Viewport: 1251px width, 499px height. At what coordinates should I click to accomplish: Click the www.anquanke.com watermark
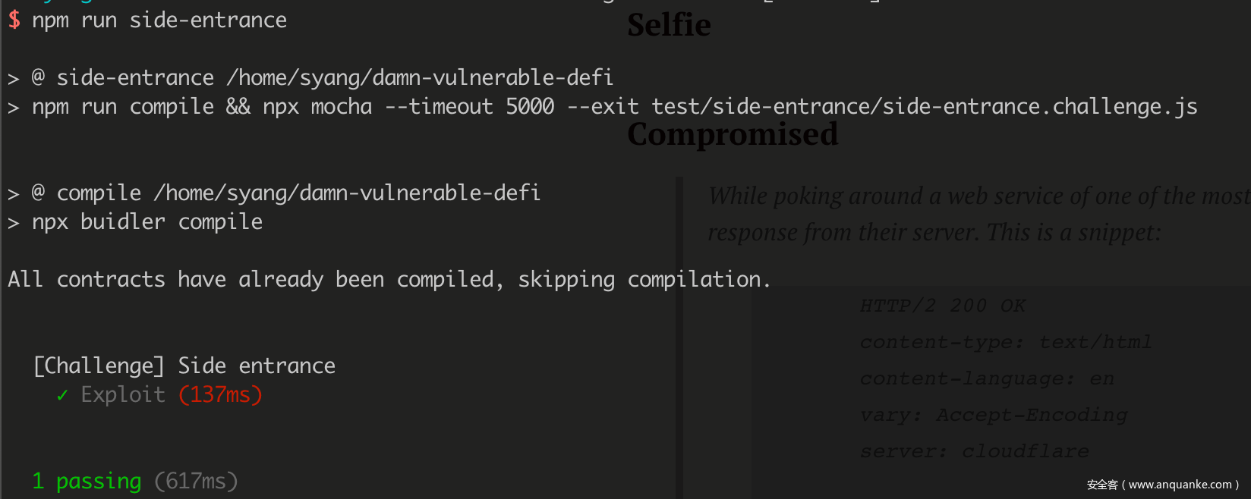pyautogui.click(x=1162, y=485)
